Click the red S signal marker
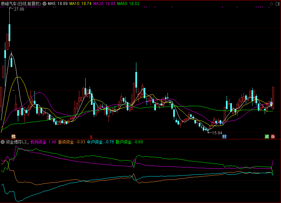This screenshot has width=281, height=203. (91, 137)
